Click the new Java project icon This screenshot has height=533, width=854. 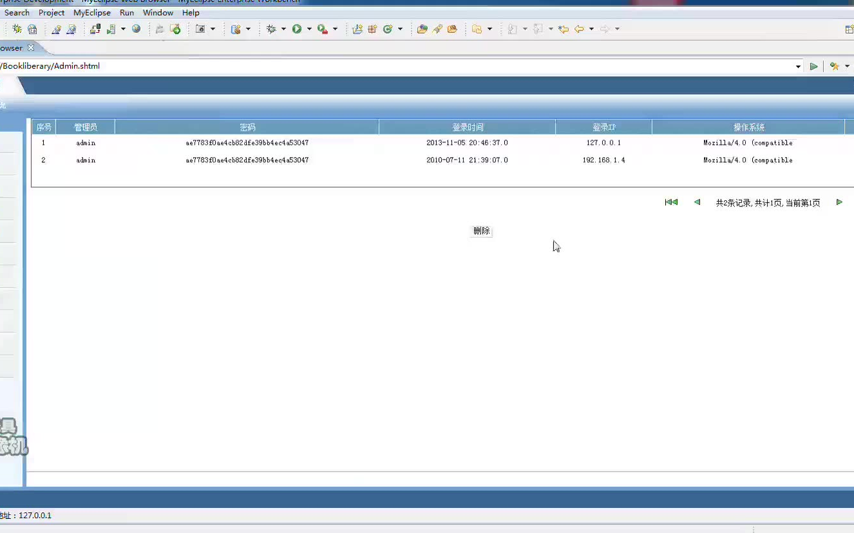click(357, 29)
